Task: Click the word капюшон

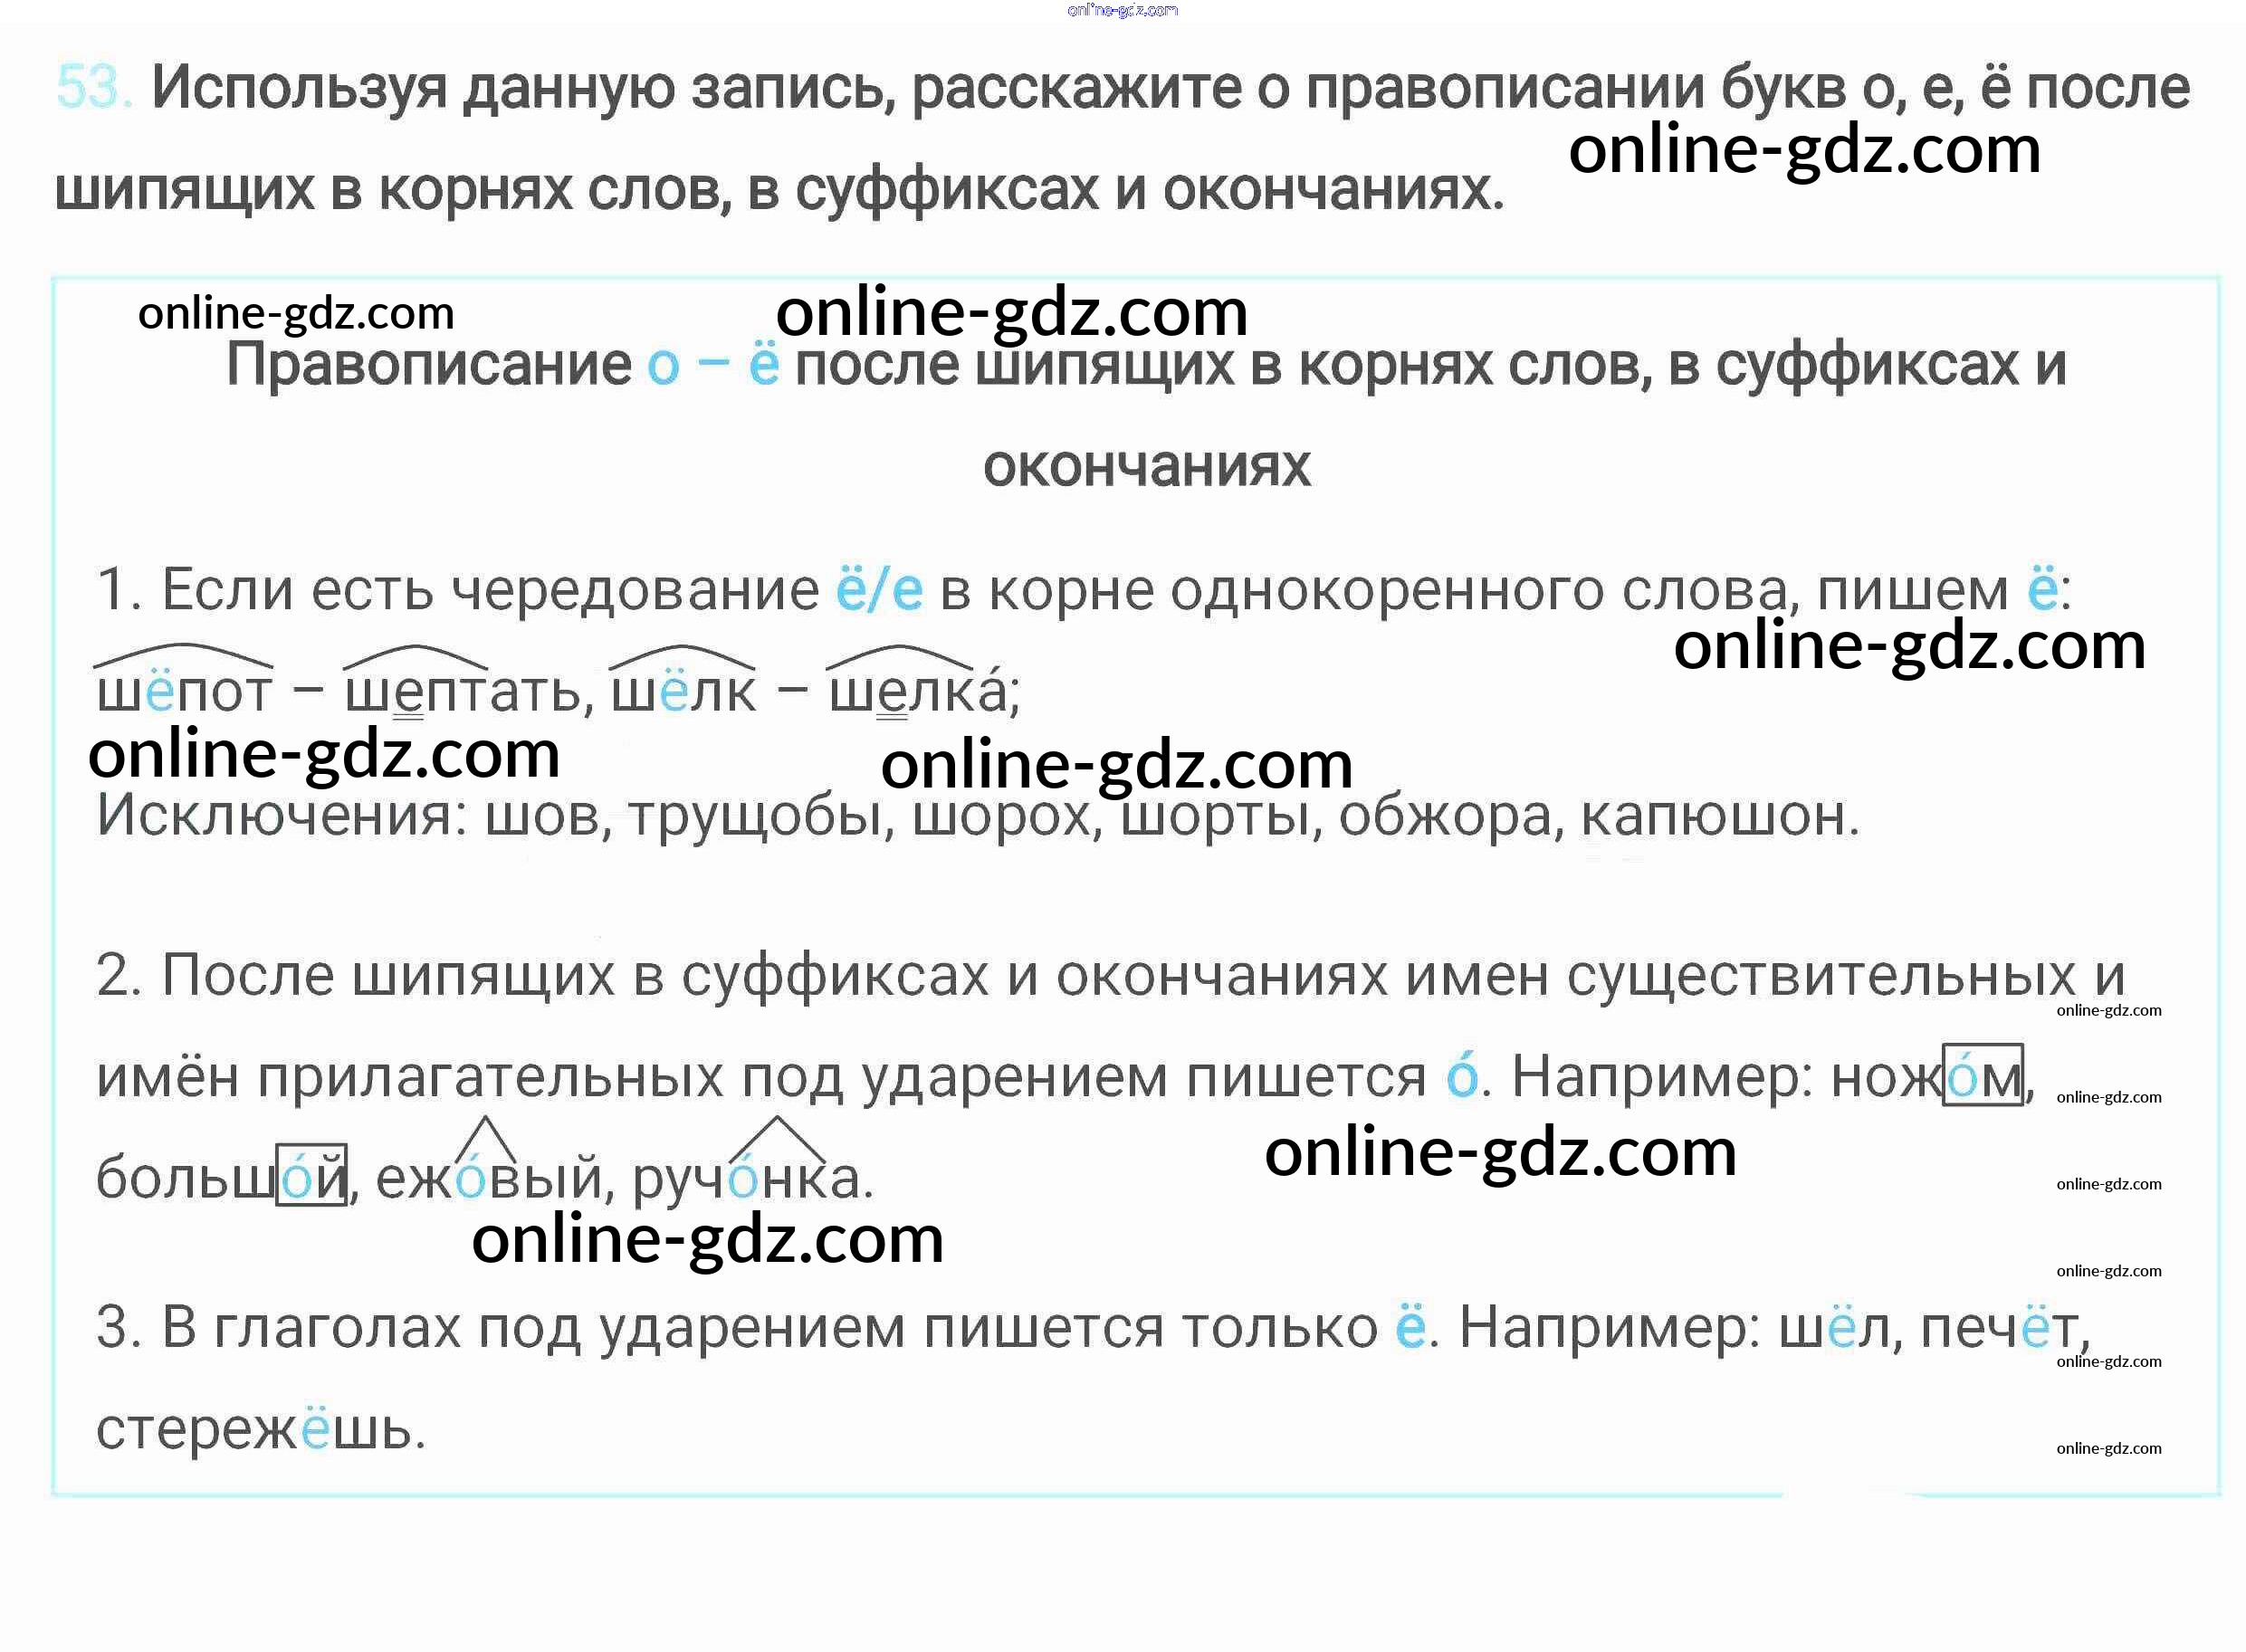Action: point(1720,815)
